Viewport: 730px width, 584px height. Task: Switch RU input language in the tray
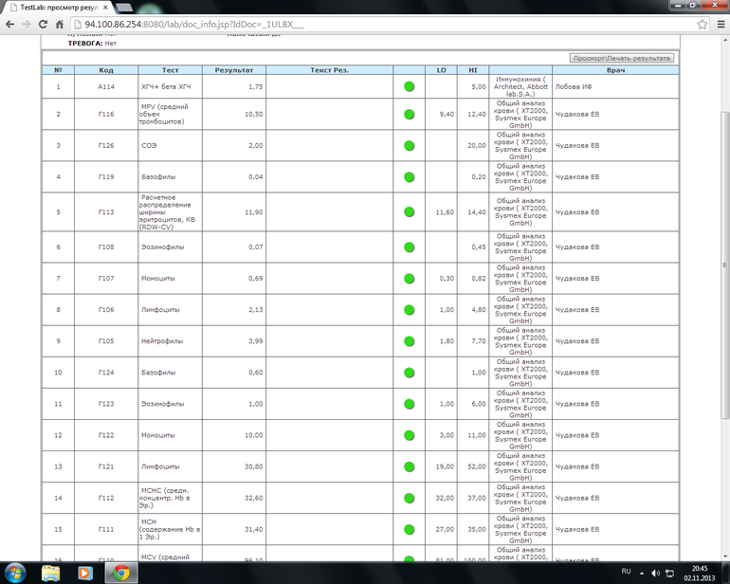click(625, 573)
